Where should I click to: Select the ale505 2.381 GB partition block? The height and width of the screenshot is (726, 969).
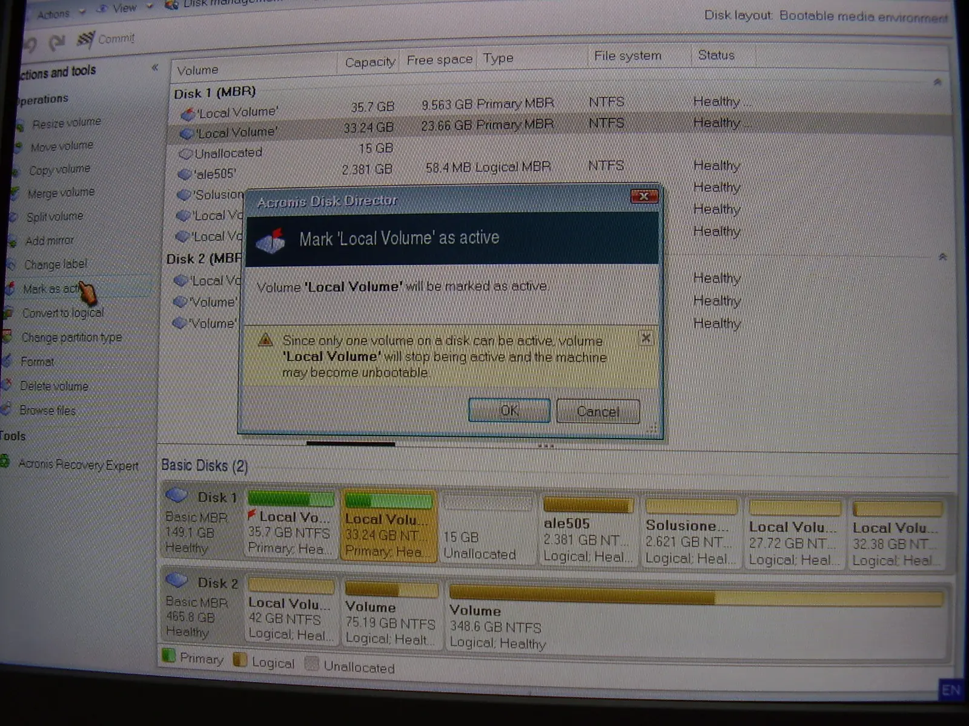[587, 531]
